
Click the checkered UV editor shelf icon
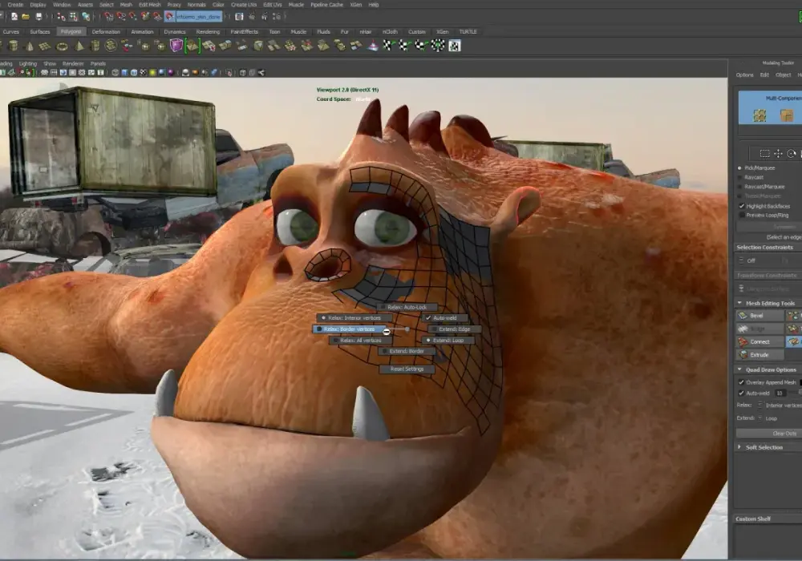454,46
